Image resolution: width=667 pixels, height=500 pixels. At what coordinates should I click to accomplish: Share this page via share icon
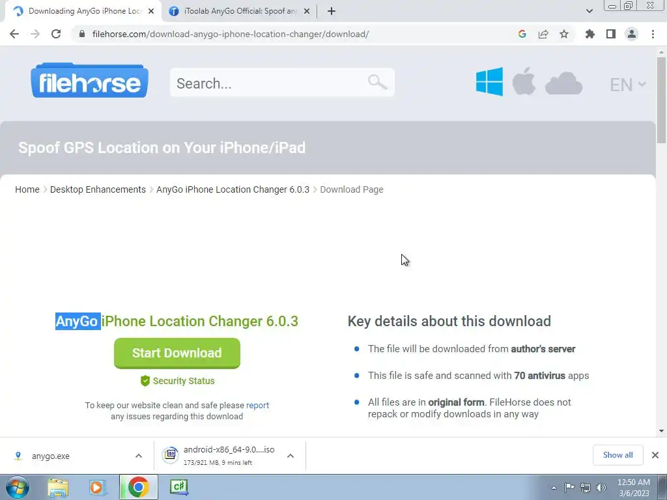543,34
